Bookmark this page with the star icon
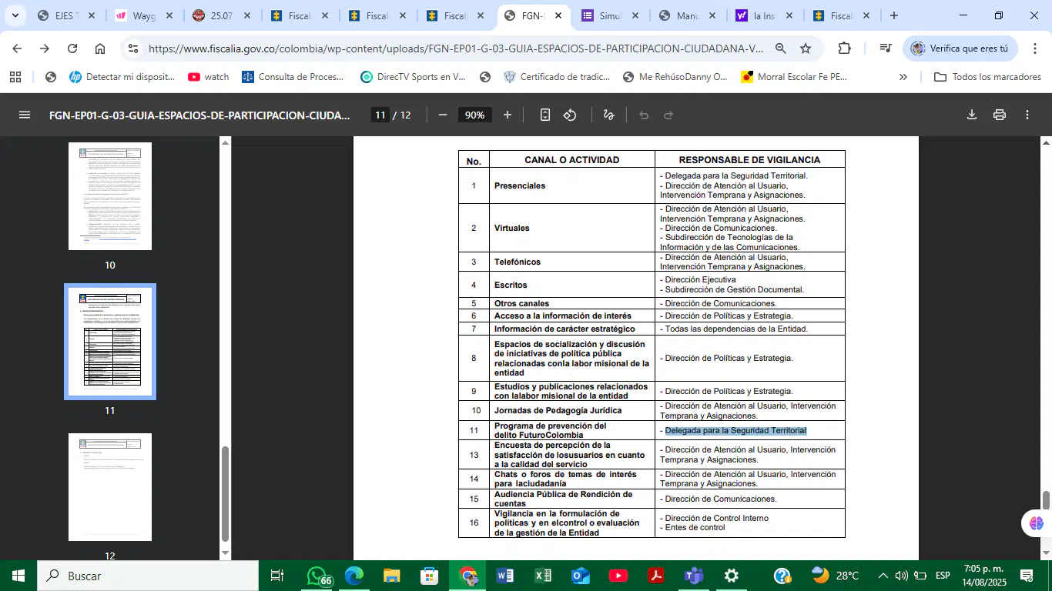1052x591 pixels. click(x=806, y=48)
